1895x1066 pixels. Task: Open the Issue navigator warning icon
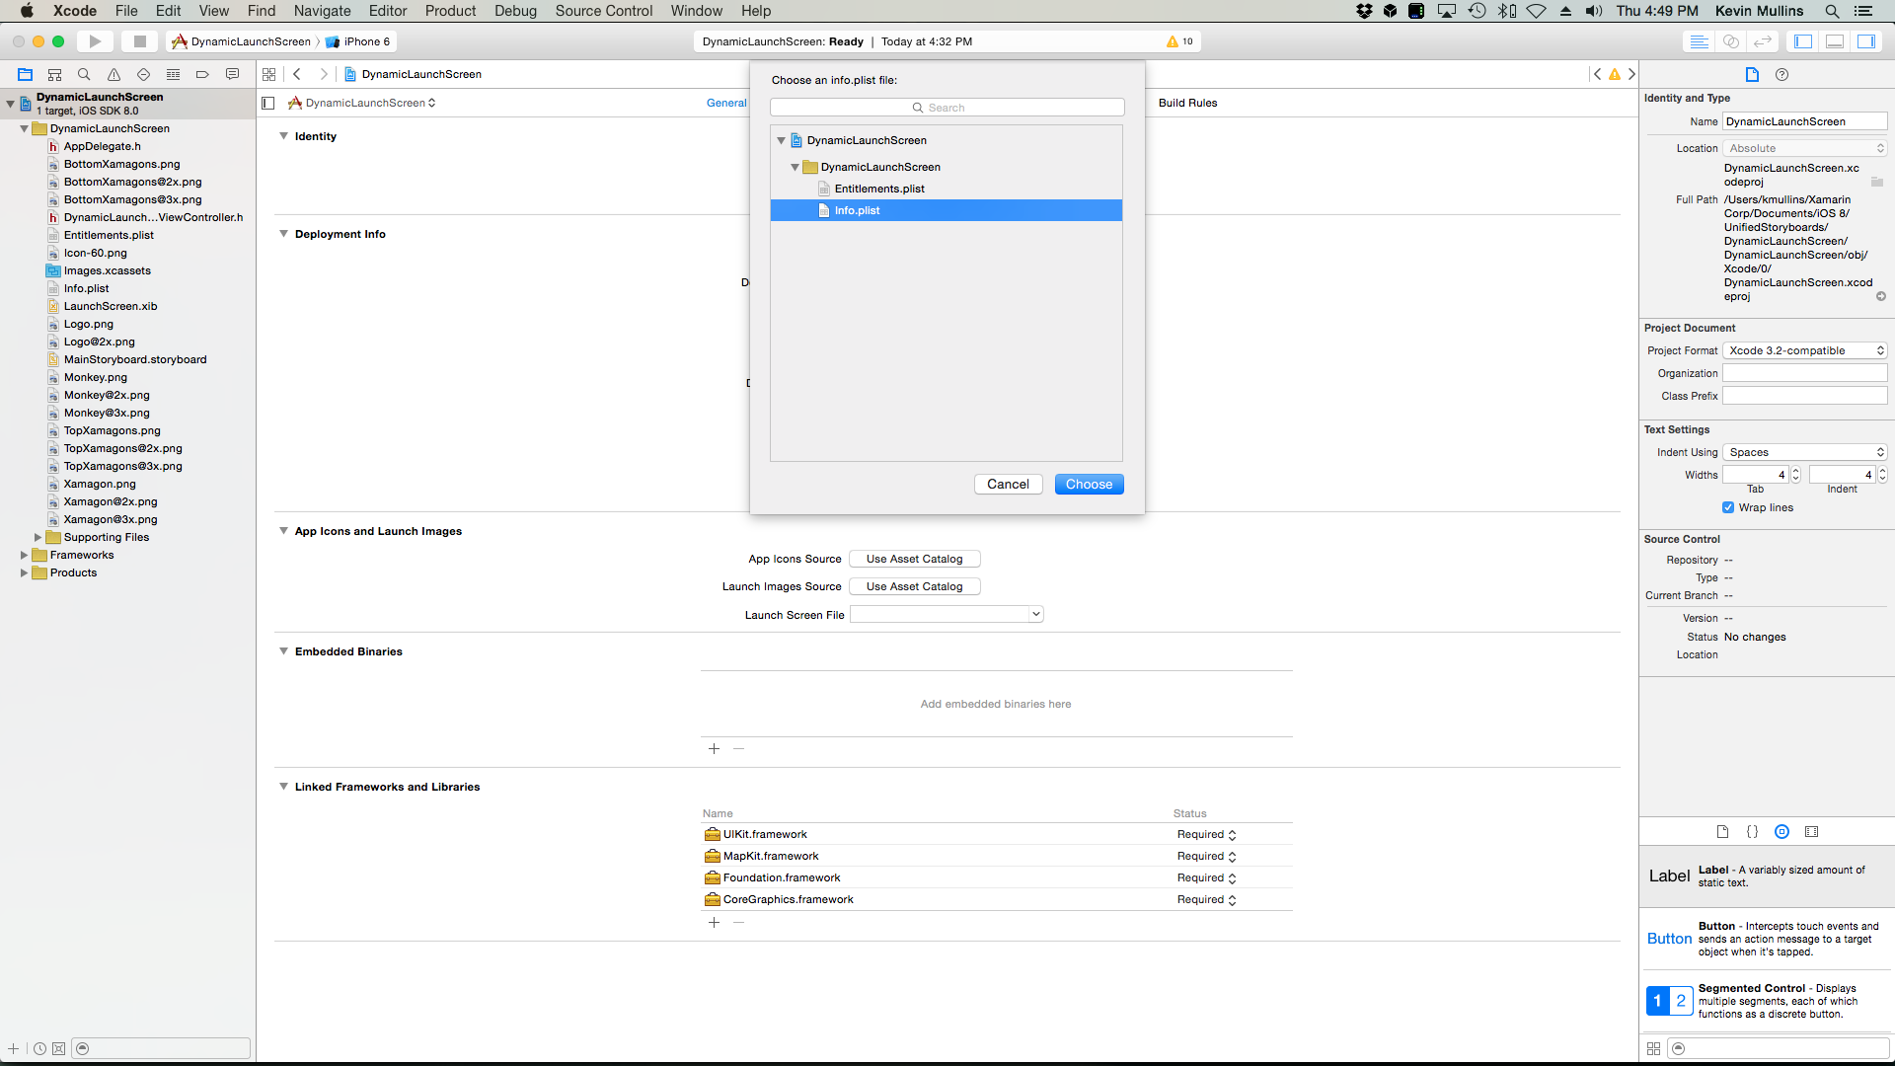(x=114, y=74)
